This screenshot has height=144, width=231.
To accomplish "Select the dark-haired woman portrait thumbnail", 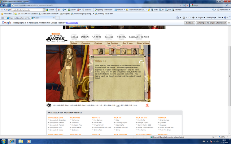I will pos(135,51).
